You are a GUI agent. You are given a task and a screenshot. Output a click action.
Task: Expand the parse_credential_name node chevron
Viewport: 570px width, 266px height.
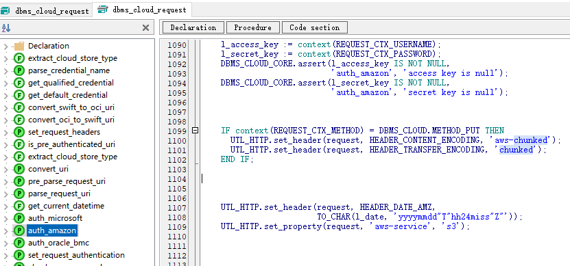pos(5,71)
